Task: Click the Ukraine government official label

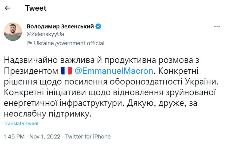Action: (x=69, y=43)
